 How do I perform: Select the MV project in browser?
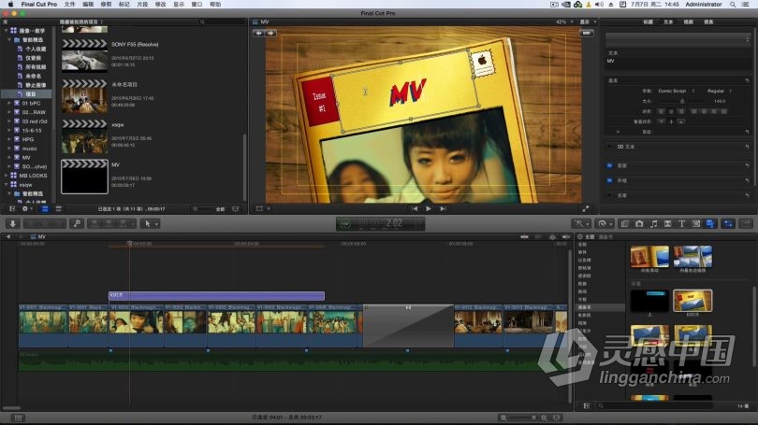84,177
